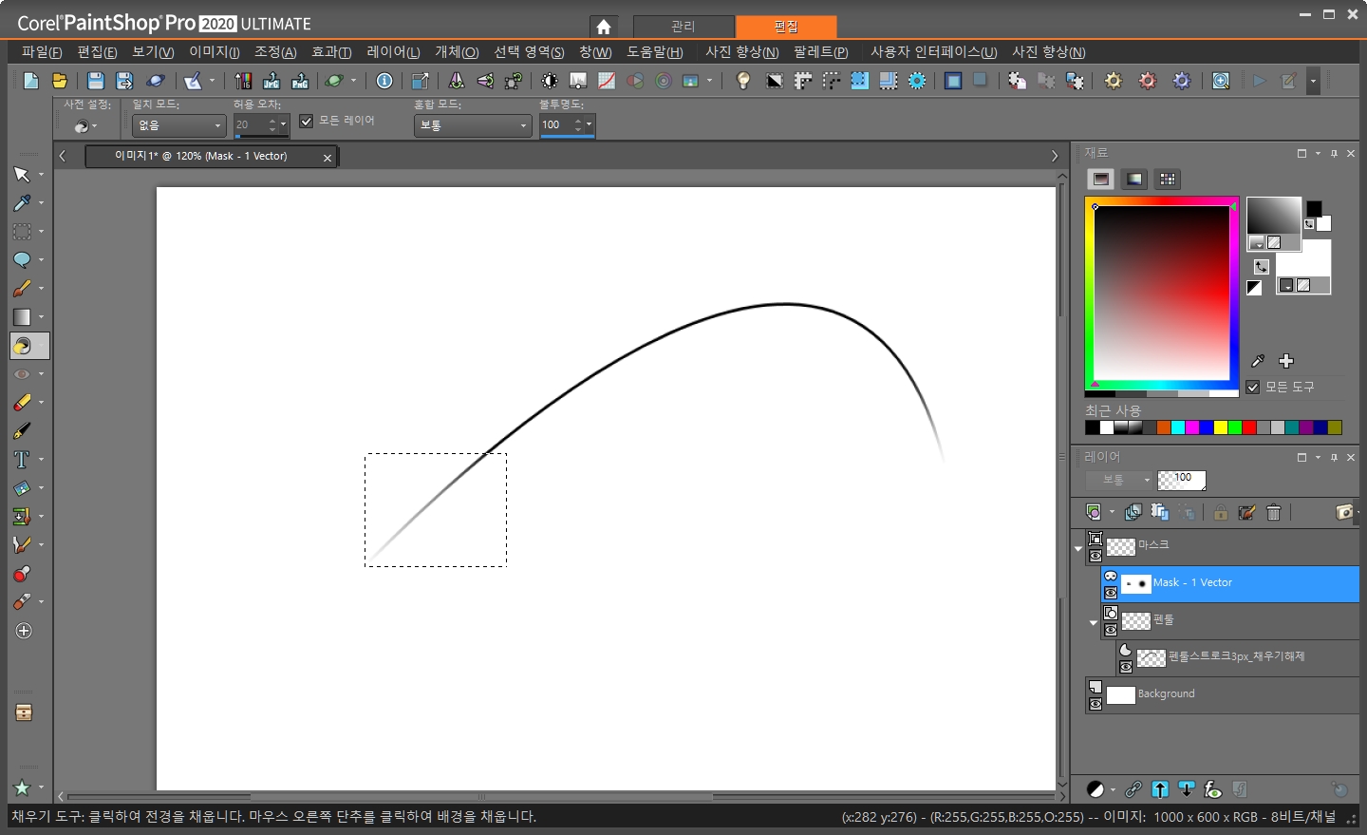Click the Save floppy disk icon
The image size is (1367, 835).
(95, 81)
